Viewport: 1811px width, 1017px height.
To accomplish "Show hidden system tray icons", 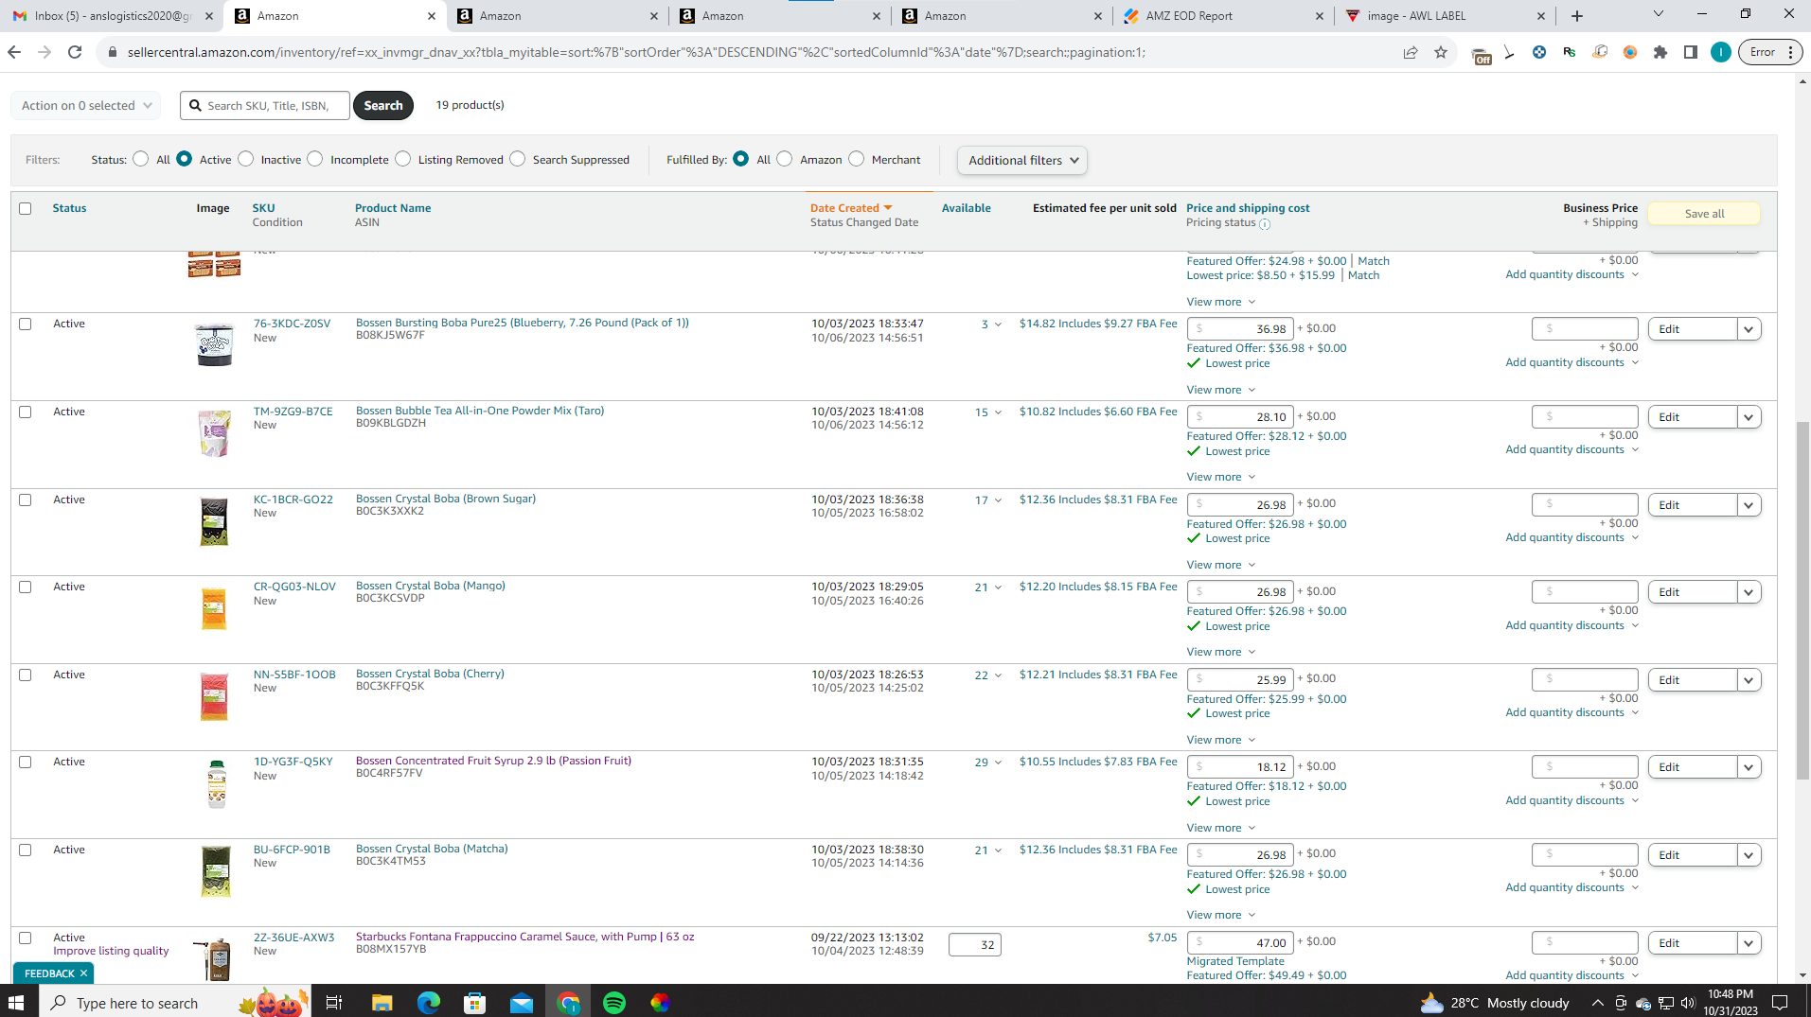I will tap(1597, 1003).
